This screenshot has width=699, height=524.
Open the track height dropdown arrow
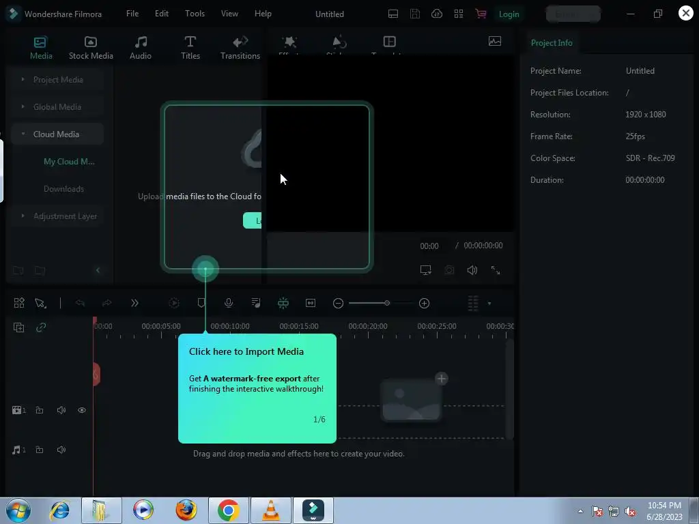(489, 304)
